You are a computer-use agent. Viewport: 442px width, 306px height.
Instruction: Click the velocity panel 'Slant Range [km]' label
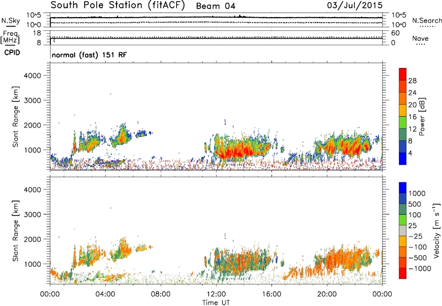pyautogui.click(x=15, y=230)
